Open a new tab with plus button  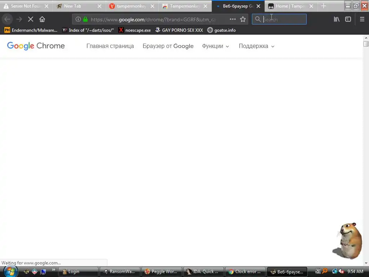click(x=324, y=6)
